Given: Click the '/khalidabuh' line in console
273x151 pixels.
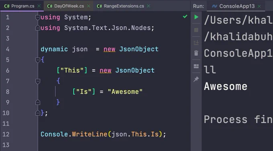Looking at the screenshot, I should (238, 37).
